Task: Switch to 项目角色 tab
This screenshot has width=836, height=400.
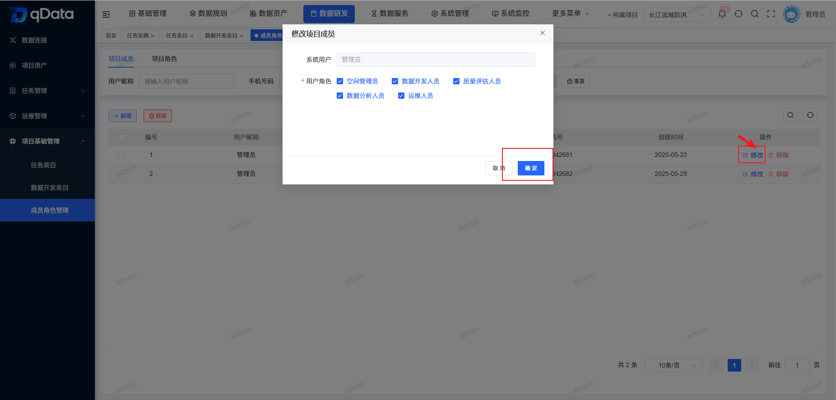Action: 164,59
